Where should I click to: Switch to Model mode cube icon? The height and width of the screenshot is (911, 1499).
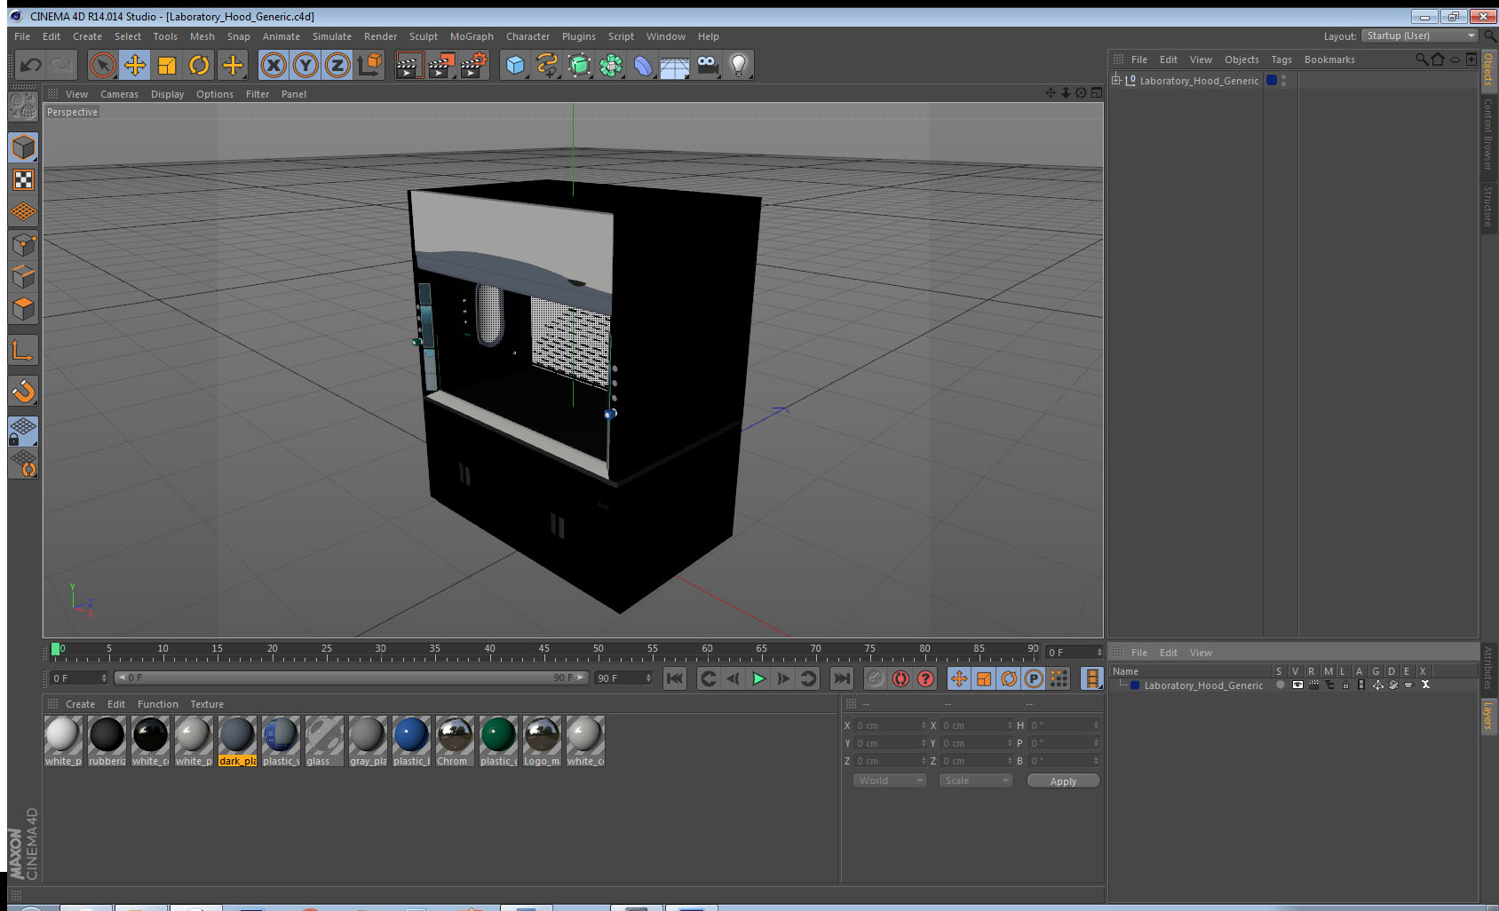(23, 147)
